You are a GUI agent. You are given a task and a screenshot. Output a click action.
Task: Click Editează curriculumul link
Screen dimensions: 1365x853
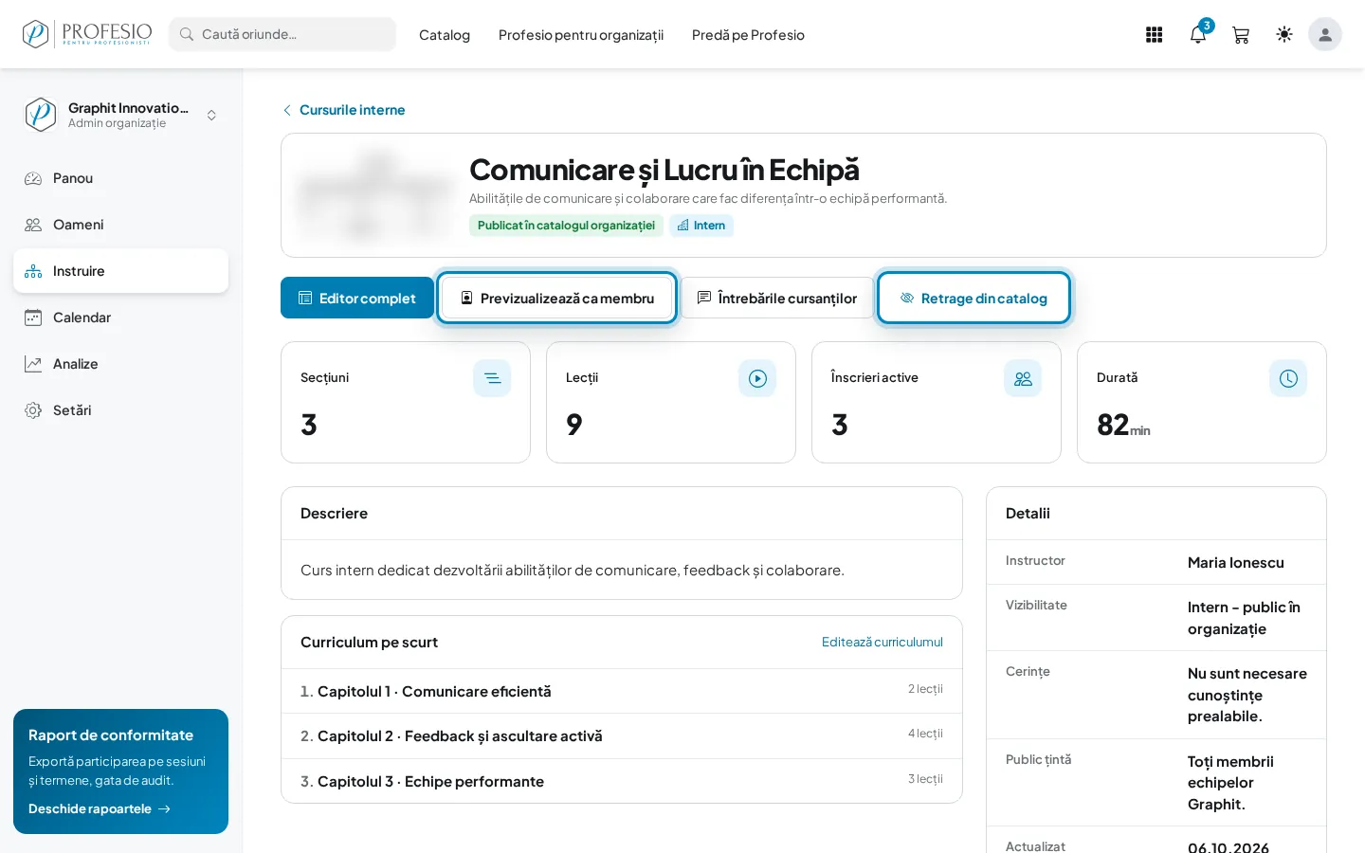click(883, 642)
